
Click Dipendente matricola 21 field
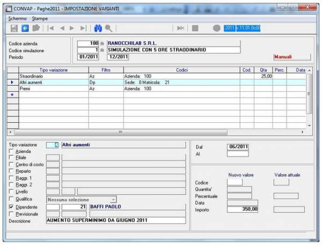coord(74,207)
